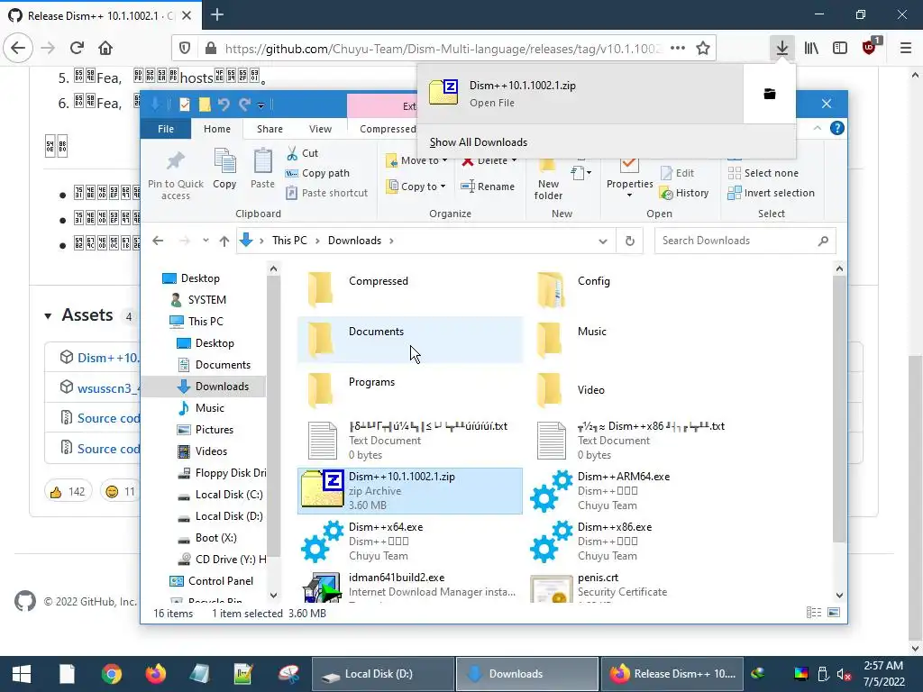Switch to Local Disk (D:) taskbar window
This screenshot has height=692, width=923.
tap(382, 674)
